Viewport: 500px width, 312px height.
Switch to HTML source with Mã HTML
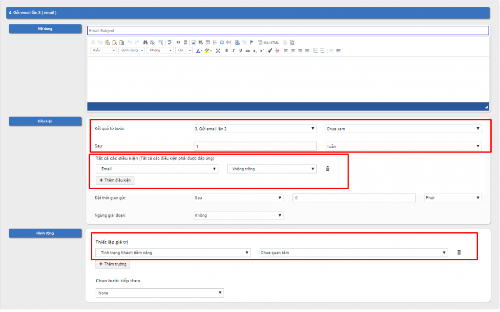pyautogui.click(x=268, y=42)
